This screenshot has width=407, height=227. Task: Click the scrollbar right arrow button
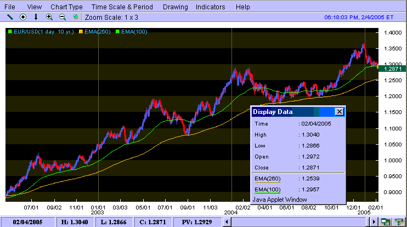pyautogui.click(x=374, y=222)
